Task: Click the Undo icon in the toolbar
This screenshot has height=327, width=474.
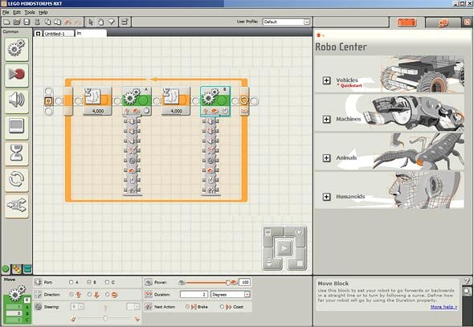Action: pos(67,22)
